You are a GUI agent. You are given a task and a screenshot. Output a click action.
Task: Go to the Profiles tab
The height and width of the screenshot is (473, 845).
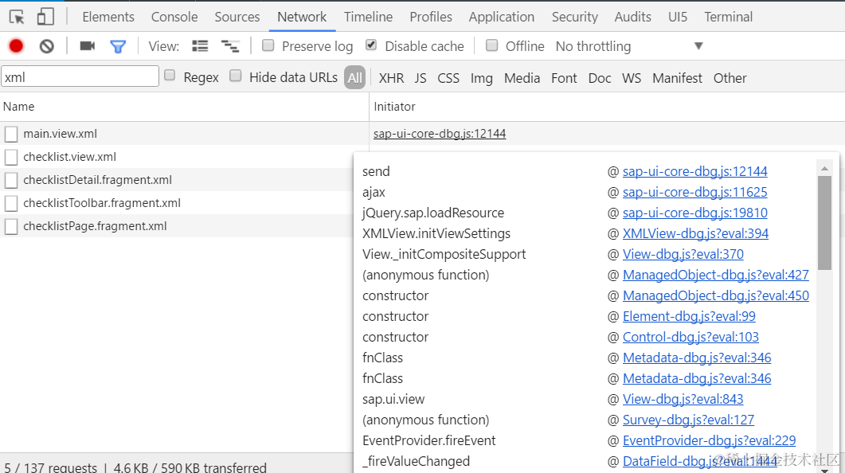click(x=431, y=17)
